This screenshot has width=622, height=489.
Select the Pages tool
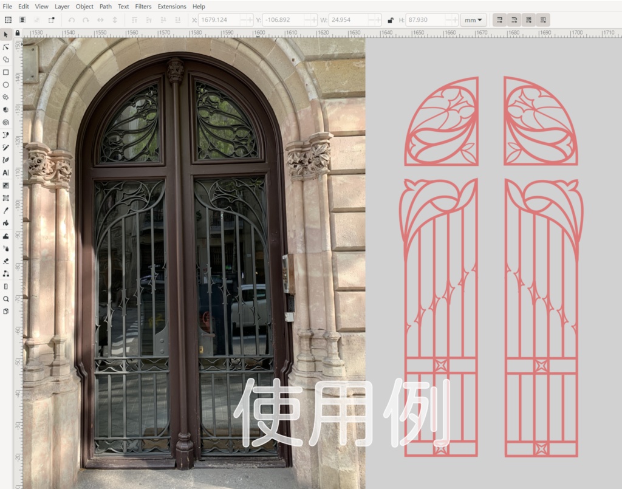[x=5, y=312]
